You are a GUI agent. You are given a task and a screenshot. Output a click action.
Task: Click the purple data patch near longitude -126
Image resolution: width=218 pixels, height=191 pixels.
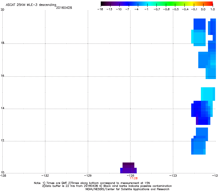point(128,168)
